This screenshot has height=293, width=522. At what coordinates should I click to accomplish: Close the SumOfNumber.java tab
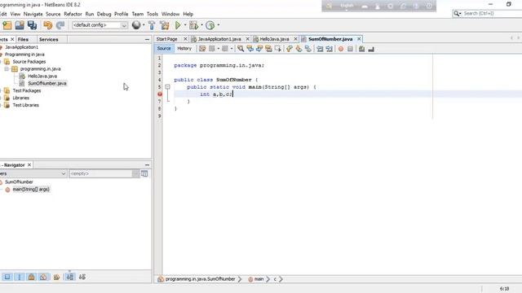[x=359, y=39]
